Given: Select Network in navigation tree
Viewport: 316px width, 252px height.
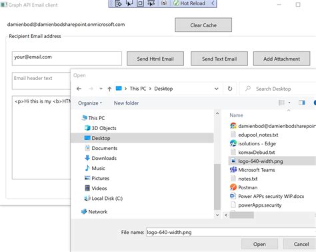Looking at the screenshot, I should tap(95, 211).
